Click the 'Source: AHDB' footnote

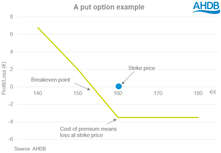30,149
